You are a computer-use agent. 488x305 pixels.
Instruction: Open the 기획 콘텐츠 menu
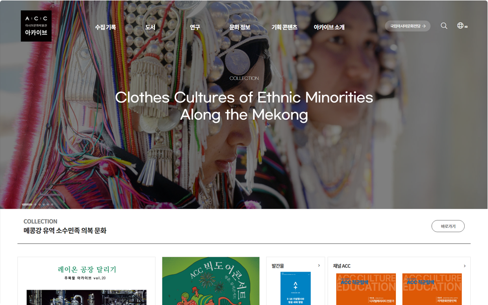click(x=284, y=27)
